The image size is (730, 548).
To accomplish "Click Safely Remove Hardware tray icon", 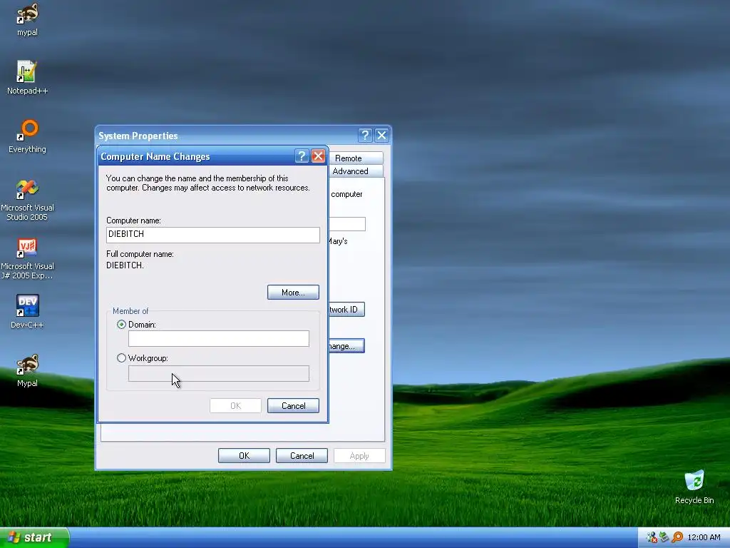I will (x=664, y=537).
